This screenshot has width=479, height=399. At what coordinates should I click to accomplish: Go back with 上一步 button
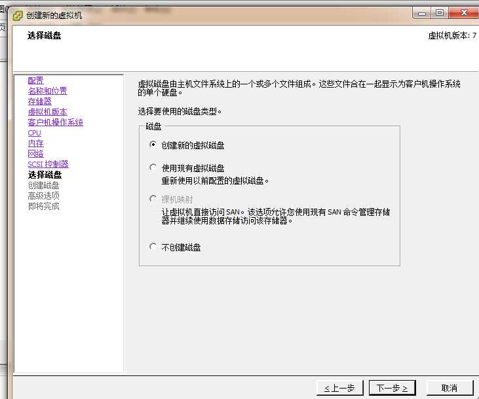pyautogui.click(x=339, y=388)
